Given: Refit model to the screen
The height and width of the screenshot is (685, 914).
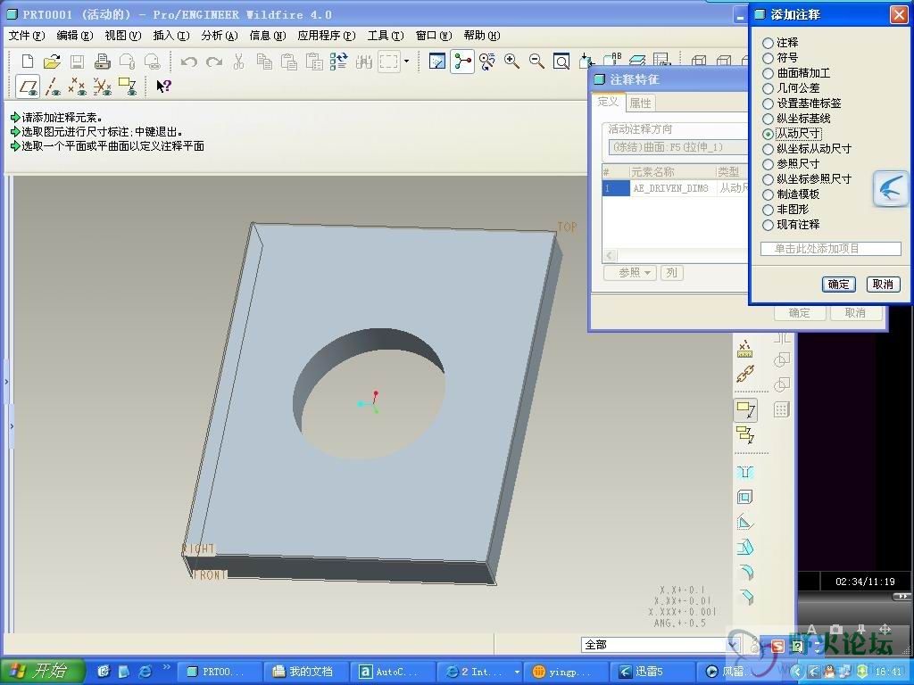Looking at the screenshot, I should point(561,62).
